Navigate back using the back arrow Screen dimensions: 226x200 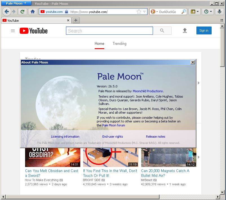point(7,12)
